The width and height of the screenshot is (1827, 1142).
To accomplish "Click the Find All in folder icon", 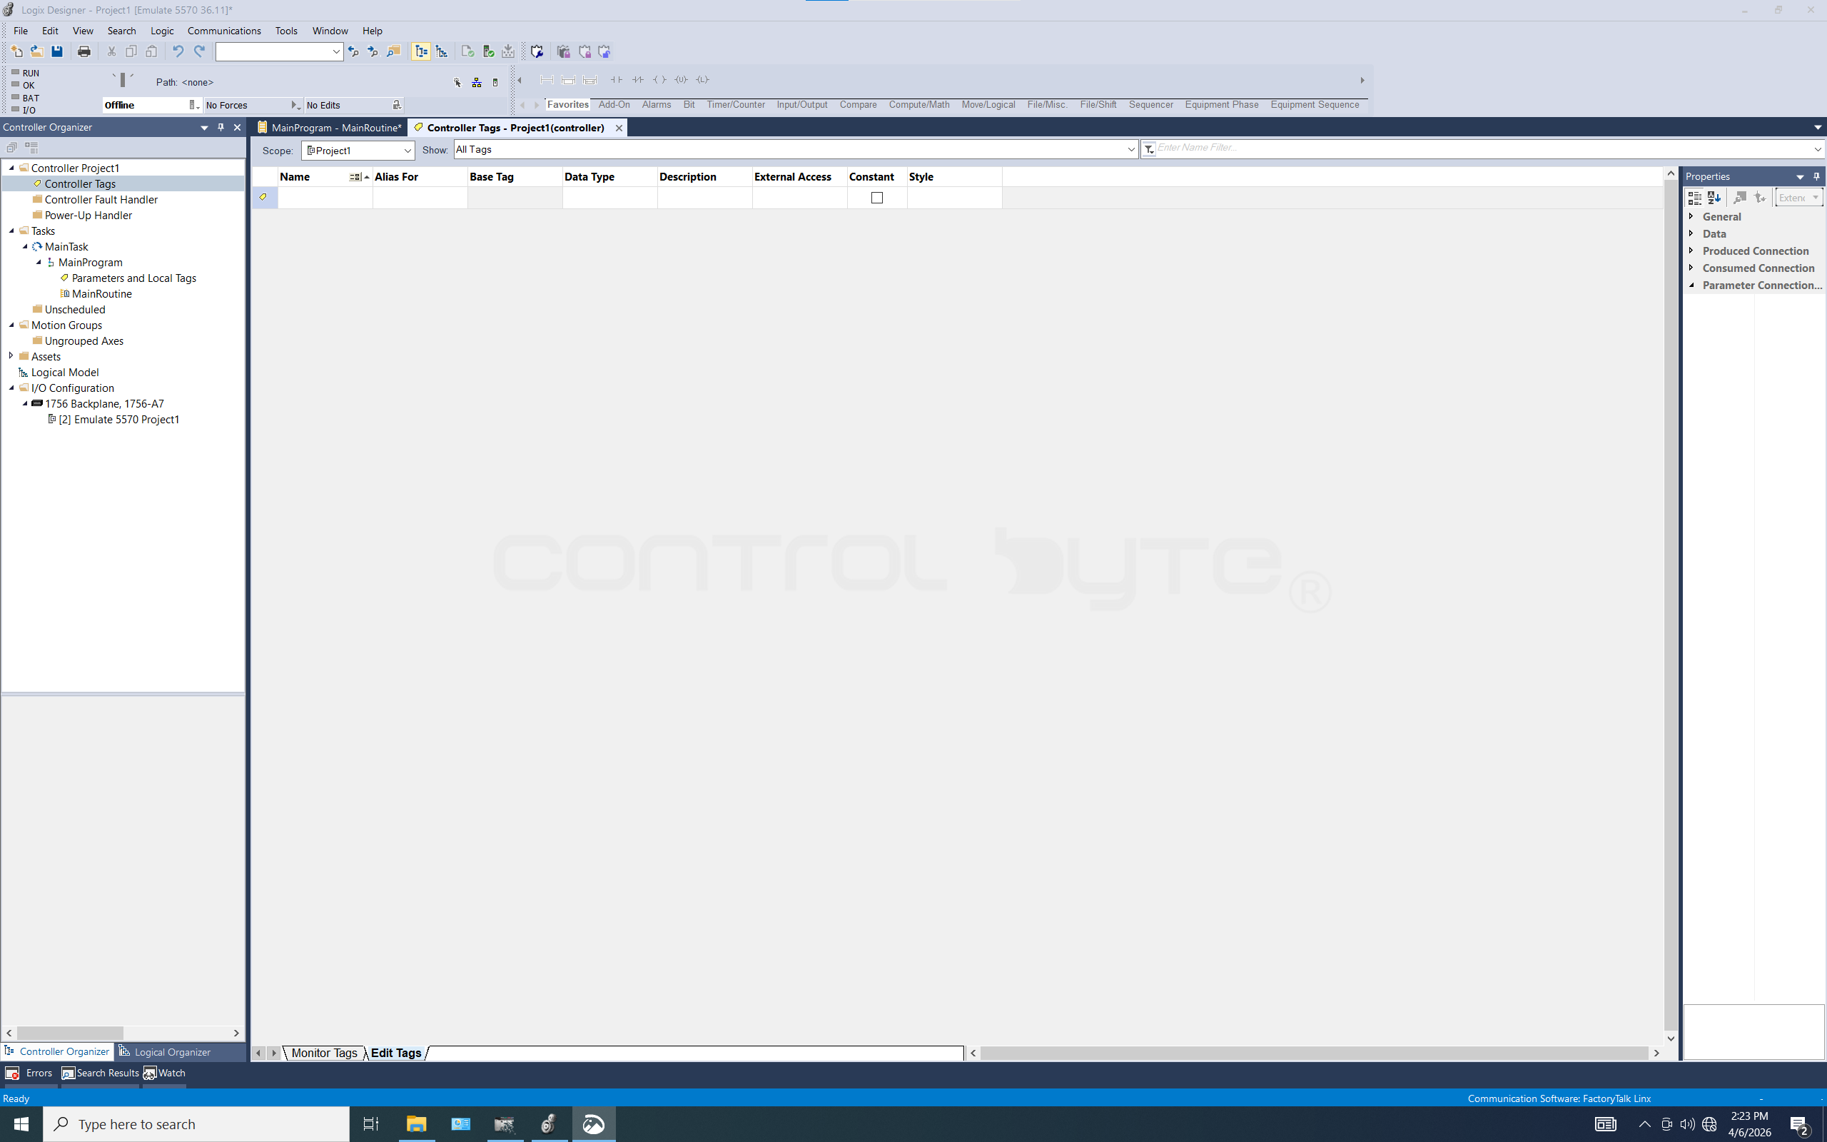I will [393, 51].
